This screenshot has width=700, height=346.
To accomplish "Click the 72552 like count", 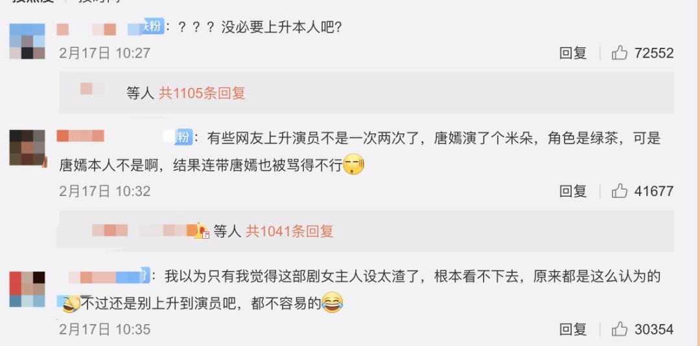I will (x=653, y=53).
